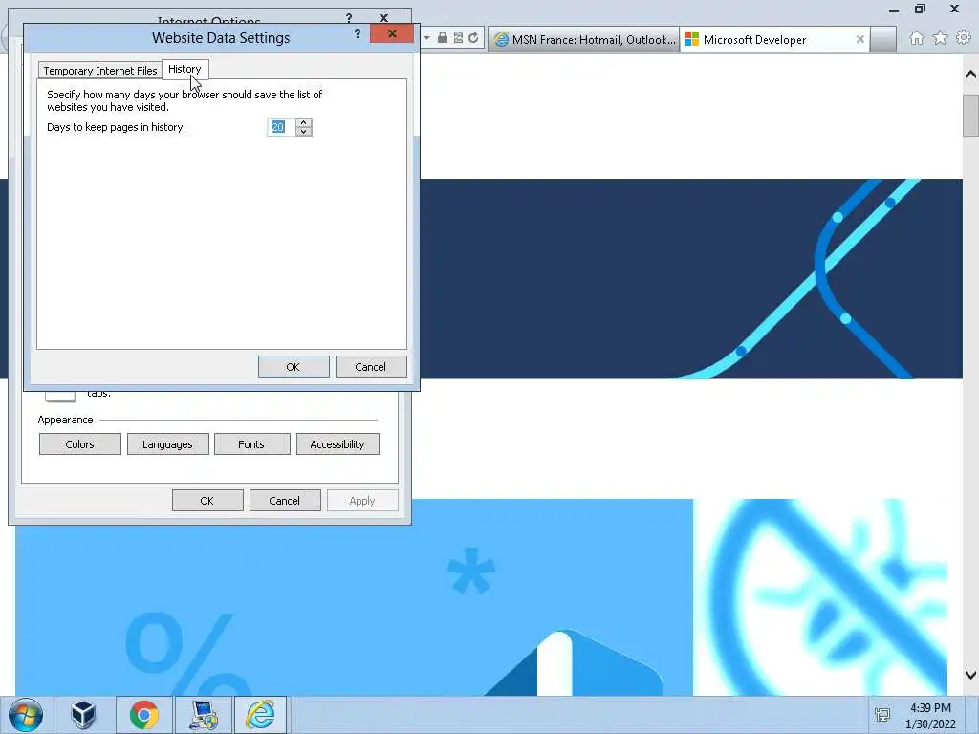Open Google Chrome from taskbar

[x=144, y=715]
